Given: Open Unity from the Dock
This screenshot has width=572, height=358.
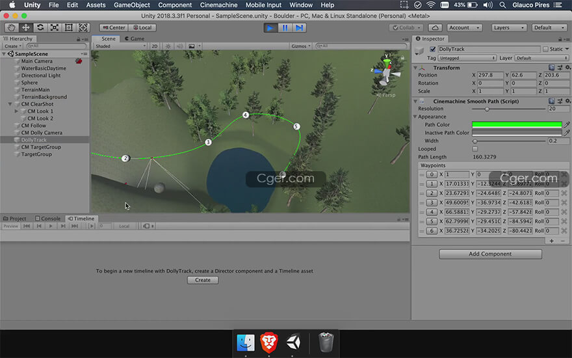Looking at the screenshot, I should click(293, 342).
